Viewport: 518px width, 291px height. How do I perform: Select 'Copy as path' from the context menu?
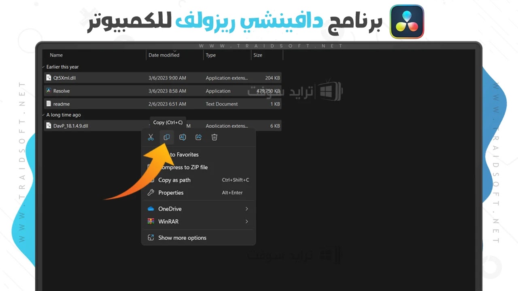point(174,180)
